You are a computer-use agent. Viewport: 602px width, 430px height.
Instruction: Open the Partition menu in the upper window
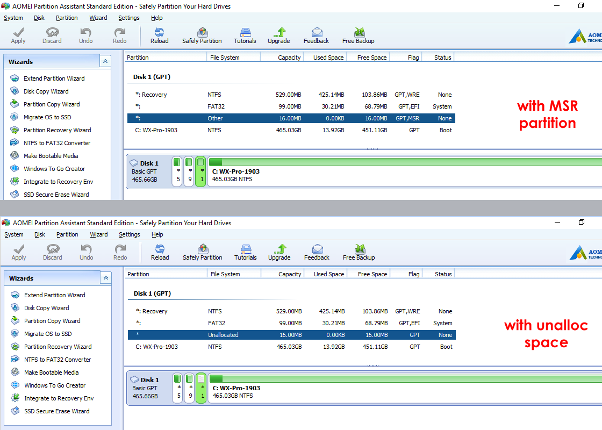[67, 18]
